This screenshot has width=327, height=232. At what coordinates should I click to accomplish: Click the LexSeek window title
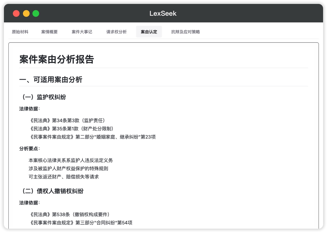point(163,13)
